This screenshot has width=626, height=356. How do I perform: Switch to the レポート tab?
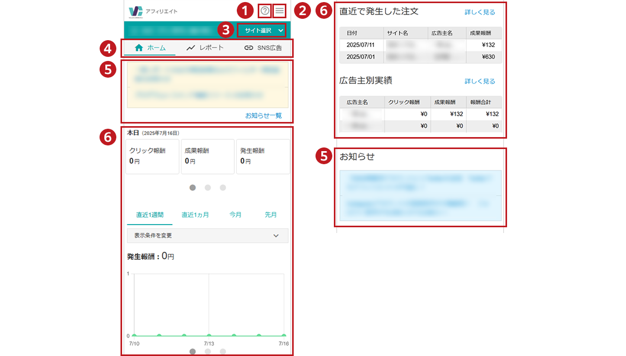click(205, 48)
